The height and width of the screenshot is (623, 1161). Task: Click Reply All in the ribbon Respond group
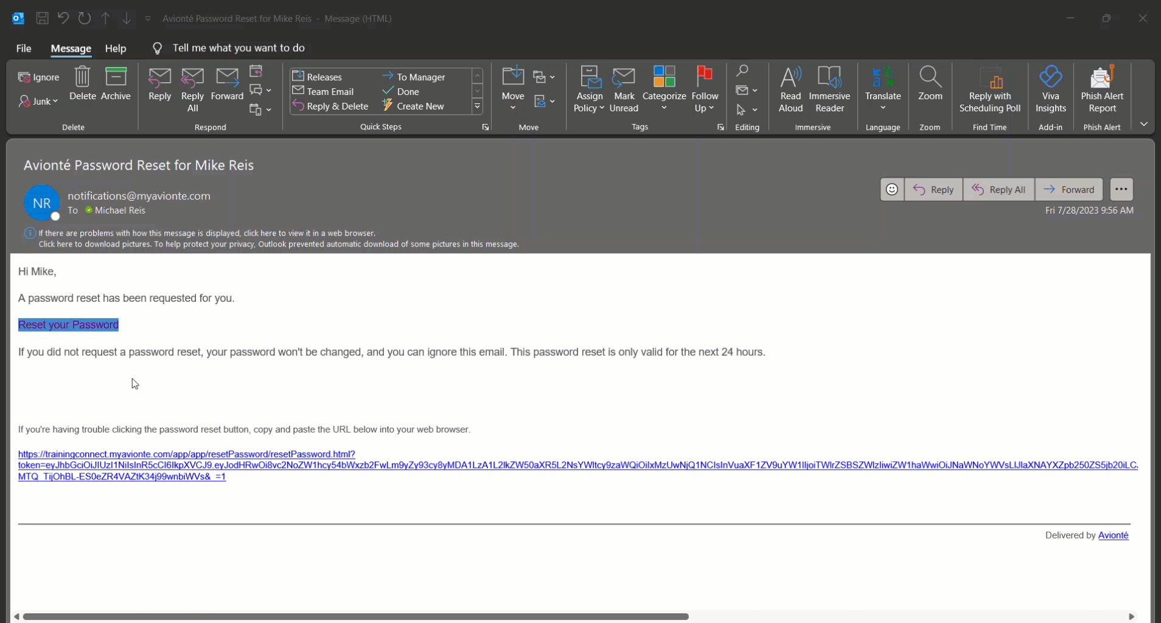tap(192, 89)
